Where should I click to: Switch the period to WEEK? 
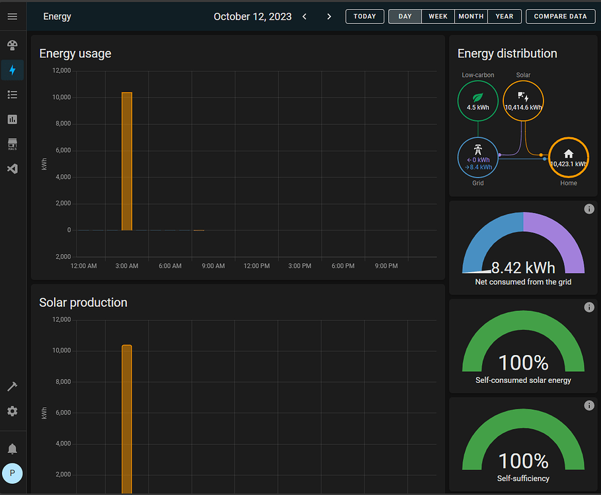(438, 16)
